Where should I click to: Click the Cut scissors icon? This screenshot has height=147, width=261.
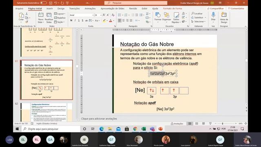pyautogui.click(x=27, y=14)
